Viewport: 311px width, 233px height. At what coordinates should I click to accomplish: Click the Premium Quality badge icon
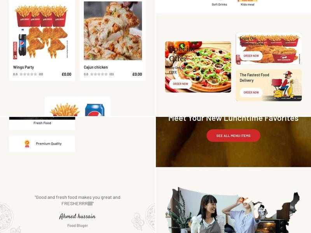coord(27,144)
